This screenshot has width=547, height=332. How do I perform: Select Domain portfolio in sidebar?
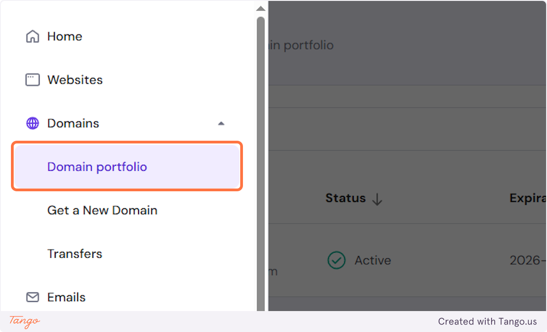127,167
